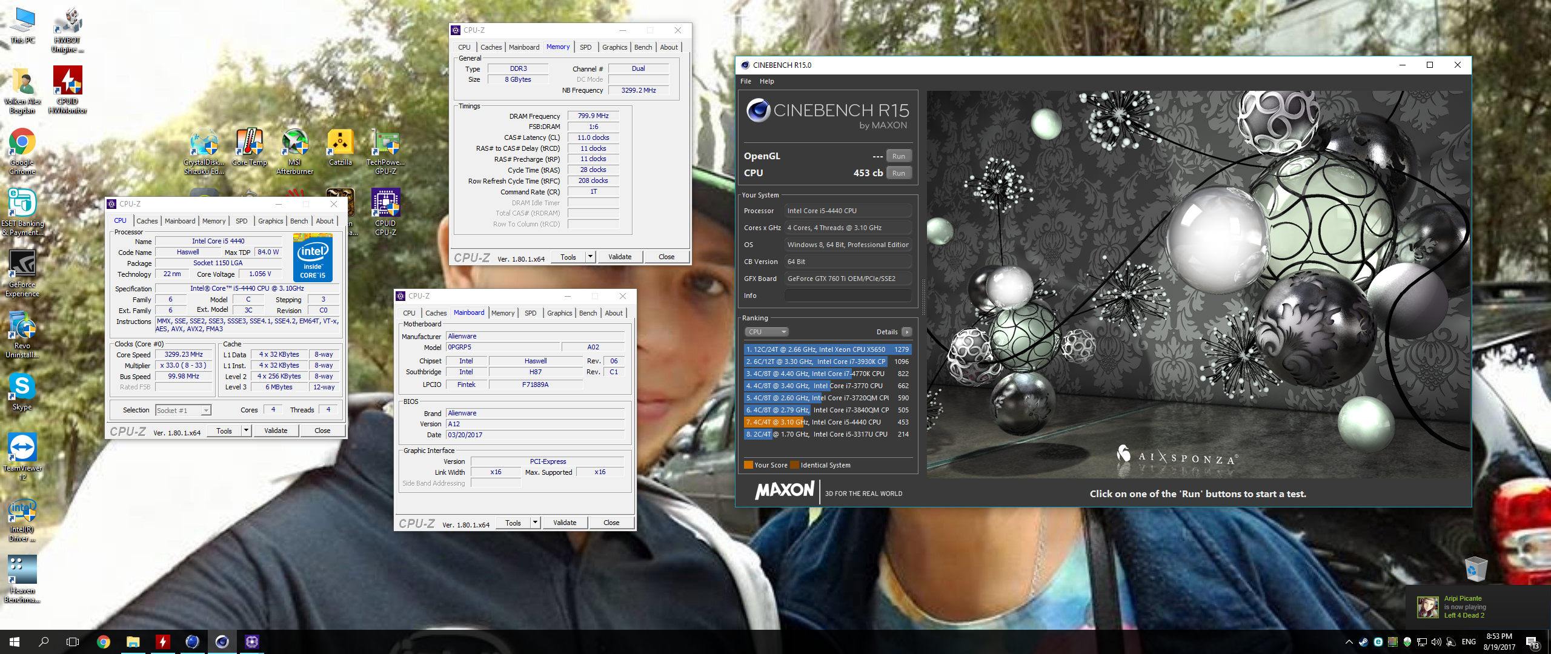Open Catzilla benchmark shortcut
Screen dimensions: 1551x654
(340, 147)
